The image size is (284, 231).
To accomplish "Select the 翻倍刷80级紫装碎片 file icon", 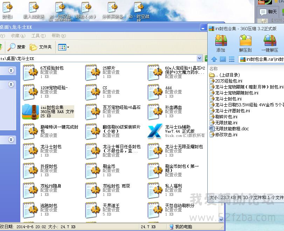I will coord(92,131).
